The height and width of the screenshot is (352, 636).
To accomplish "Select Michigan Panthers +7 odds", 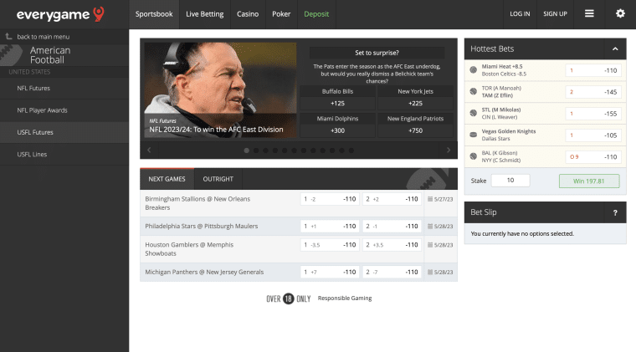I will (x=330, y=272).
